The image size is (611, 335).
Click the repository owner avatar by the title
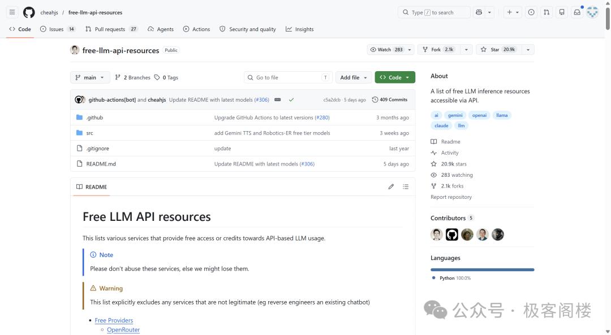(x=75, y=50)
